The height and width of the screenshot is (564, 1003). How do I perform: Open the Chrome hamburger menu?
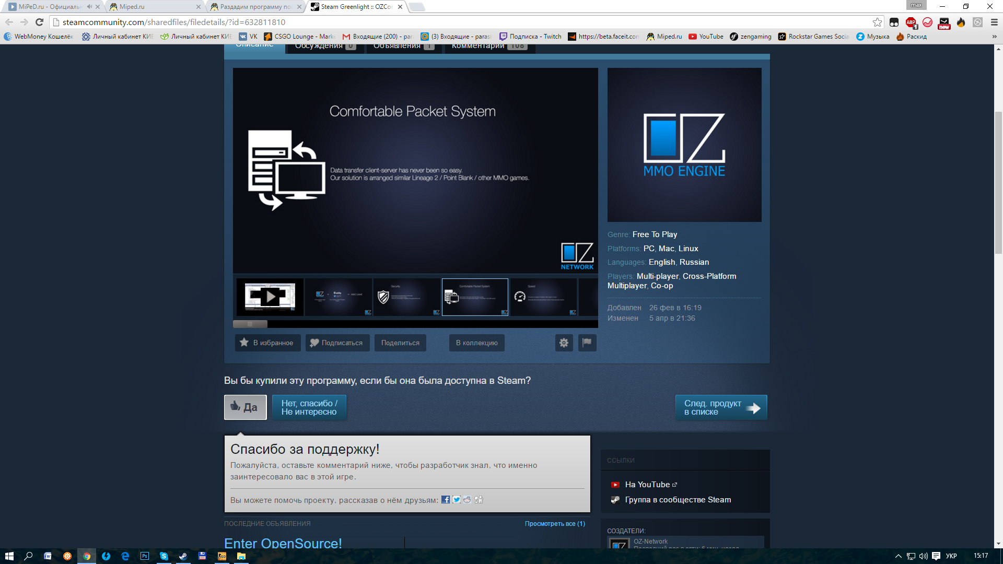point(994,22)
